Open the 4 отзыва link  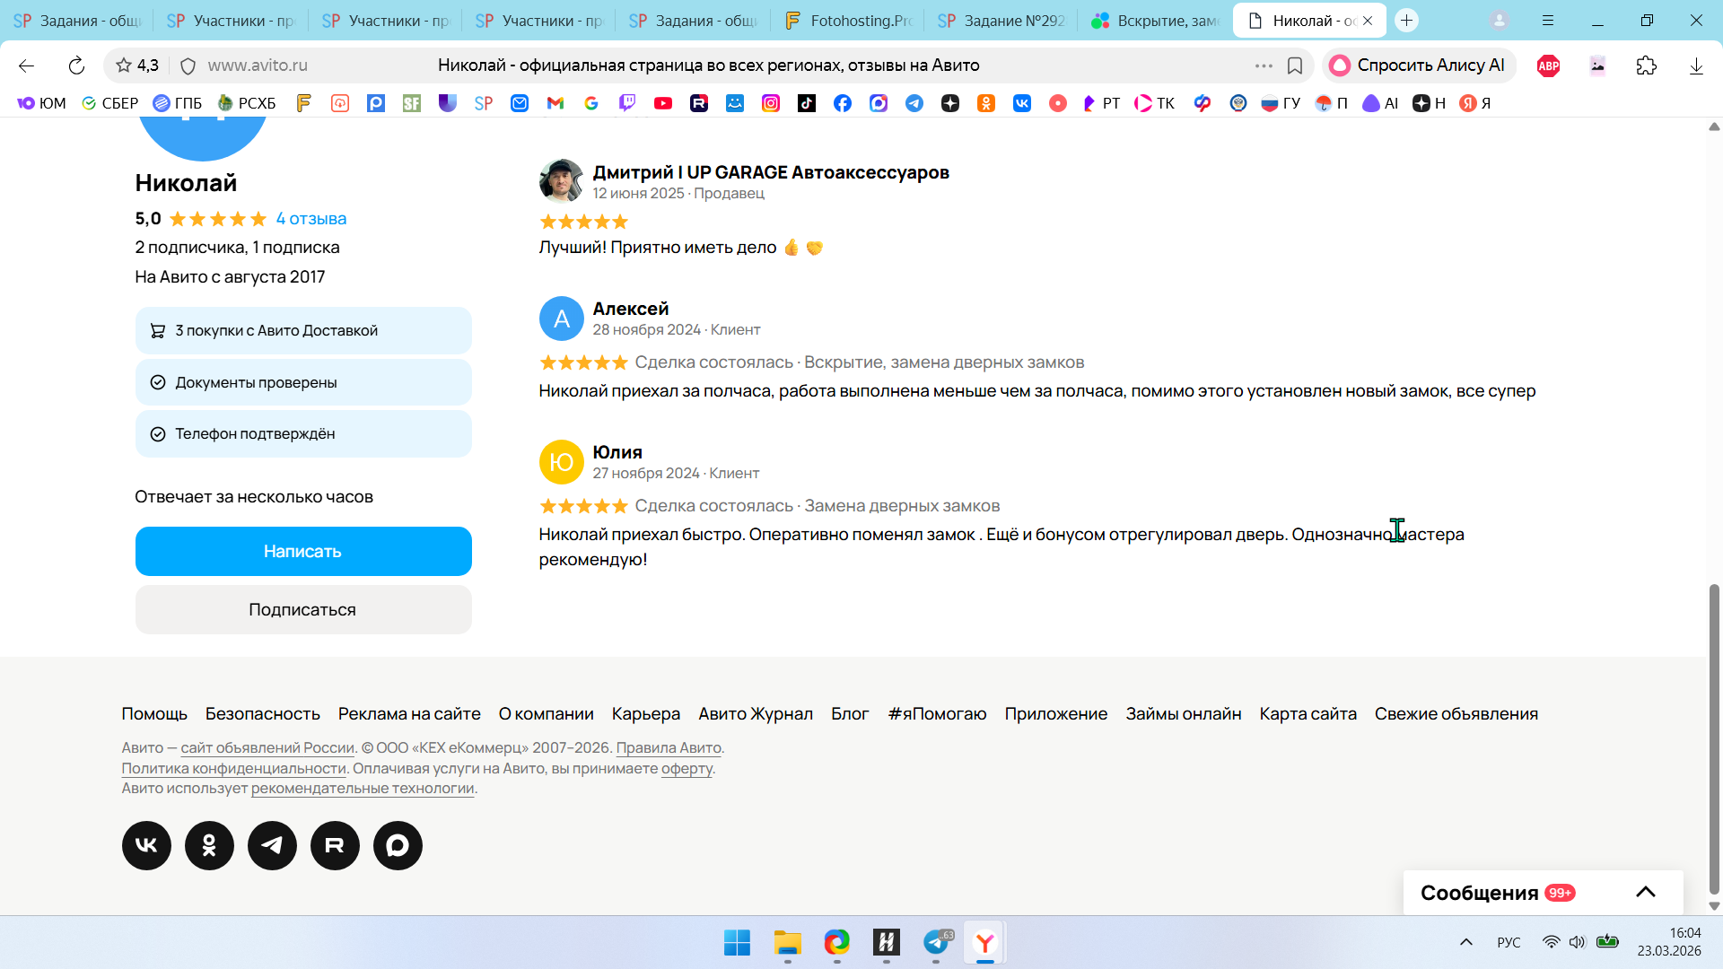coord(310,218)
